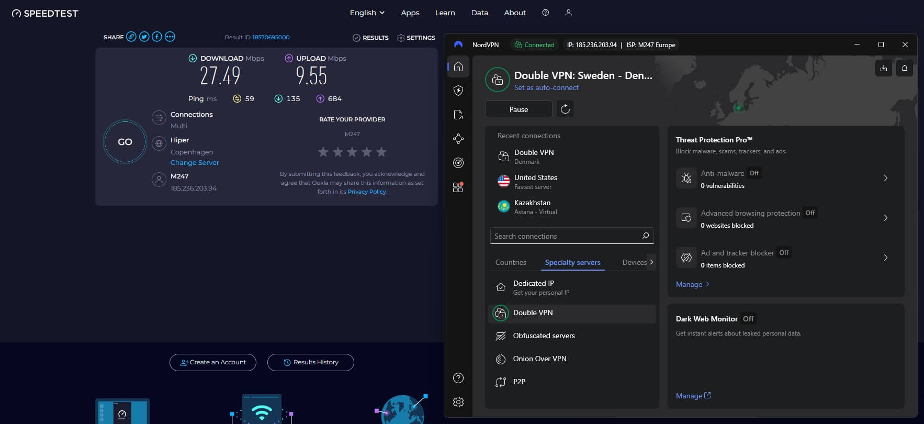Click the Ad and tracker blocker icon

[686, 258]
